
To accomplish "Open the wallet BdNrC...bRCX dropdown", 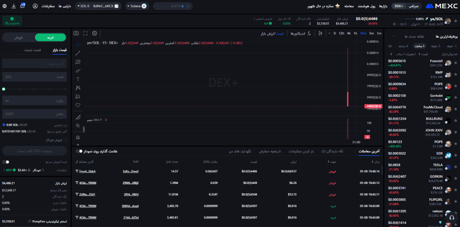I will coord(98,6).
